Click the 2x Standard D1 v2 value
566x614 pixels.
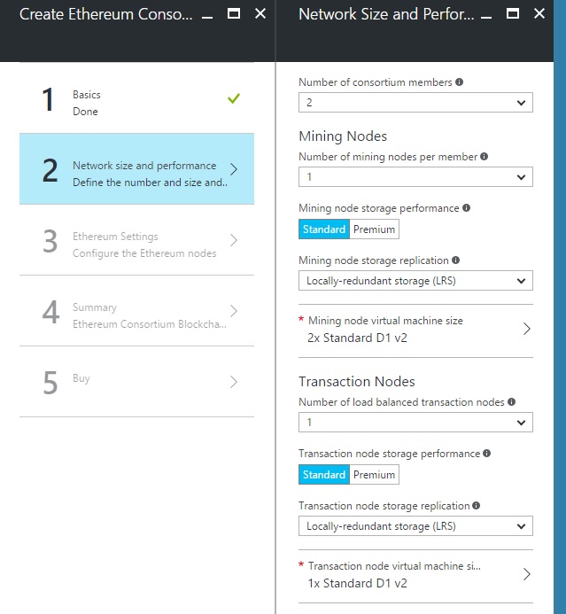[x=357, y=338]
